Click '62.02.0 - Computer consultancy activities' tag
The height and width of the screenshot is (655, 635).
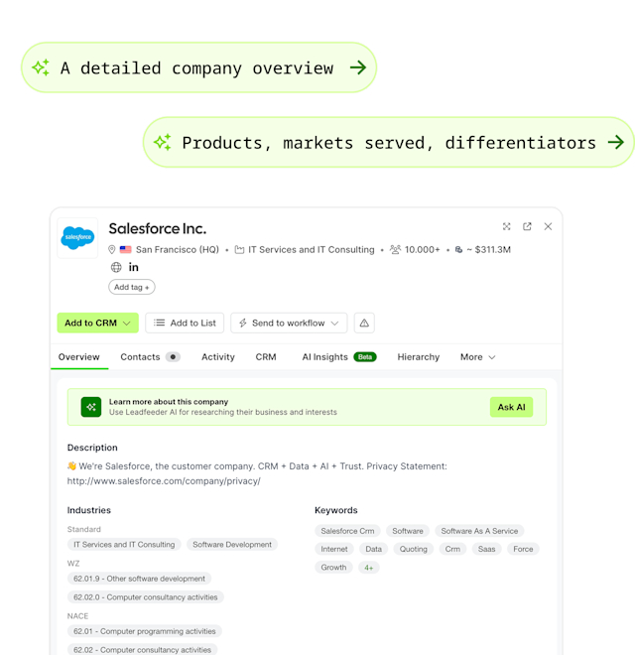coord(146,596)
